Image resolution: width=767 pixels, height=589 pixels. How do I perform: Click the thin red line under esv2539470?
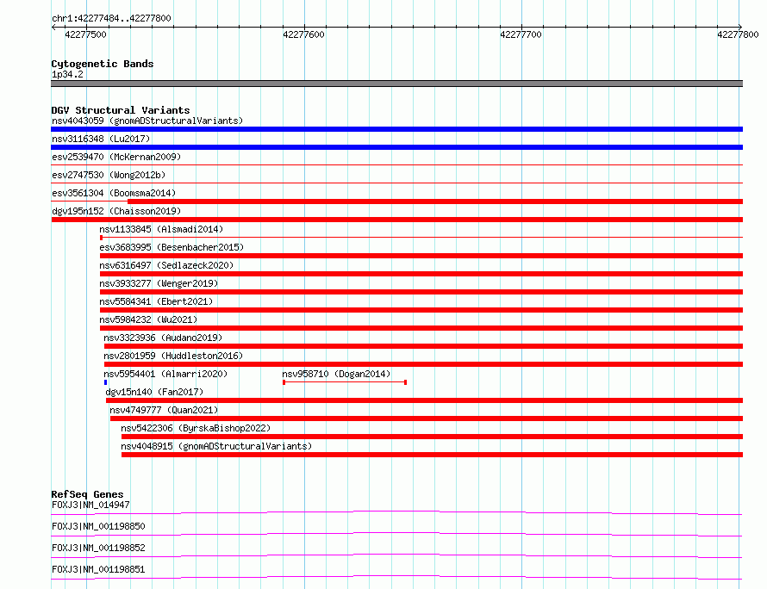pyautogui.click(x=396, y=165)
